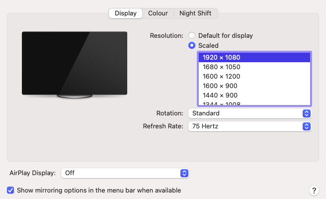
Task: Click the AirPlay Display dropdown arrows icon
Action: click(x=184, y=173)
